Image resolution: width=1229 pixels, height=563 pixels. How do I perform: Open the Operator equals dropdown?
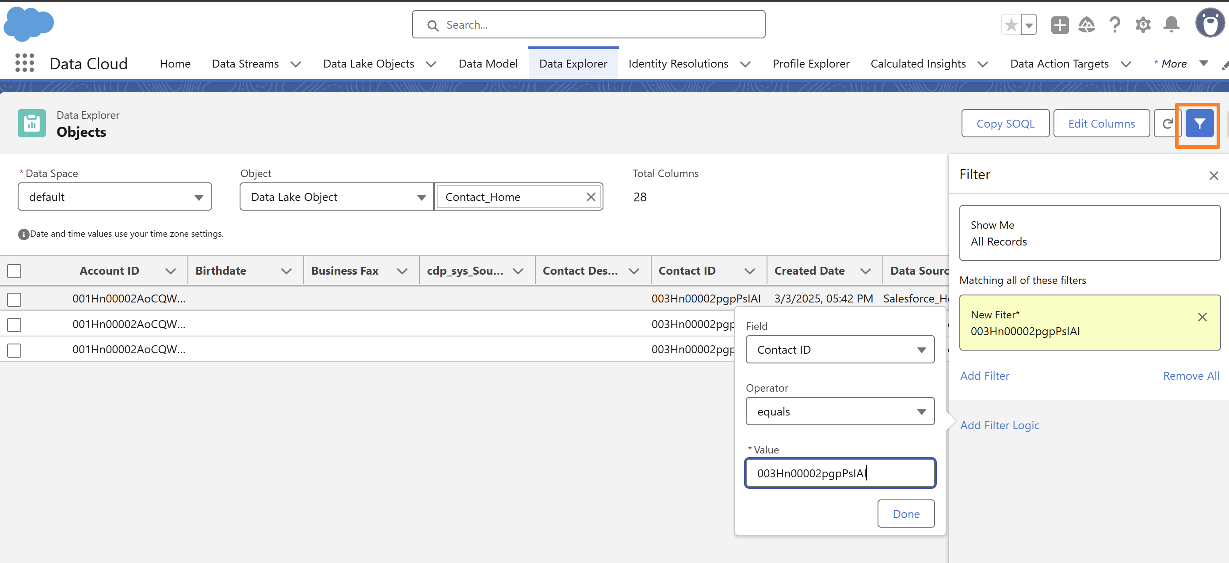840,412
